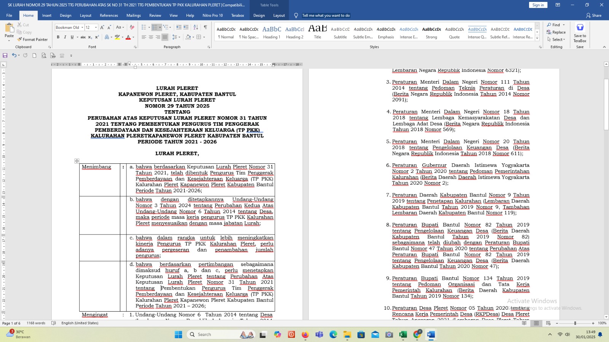Viewport: 609px width, 342px height.
Task: Apply superscript formatting
Action: [97, 37]
